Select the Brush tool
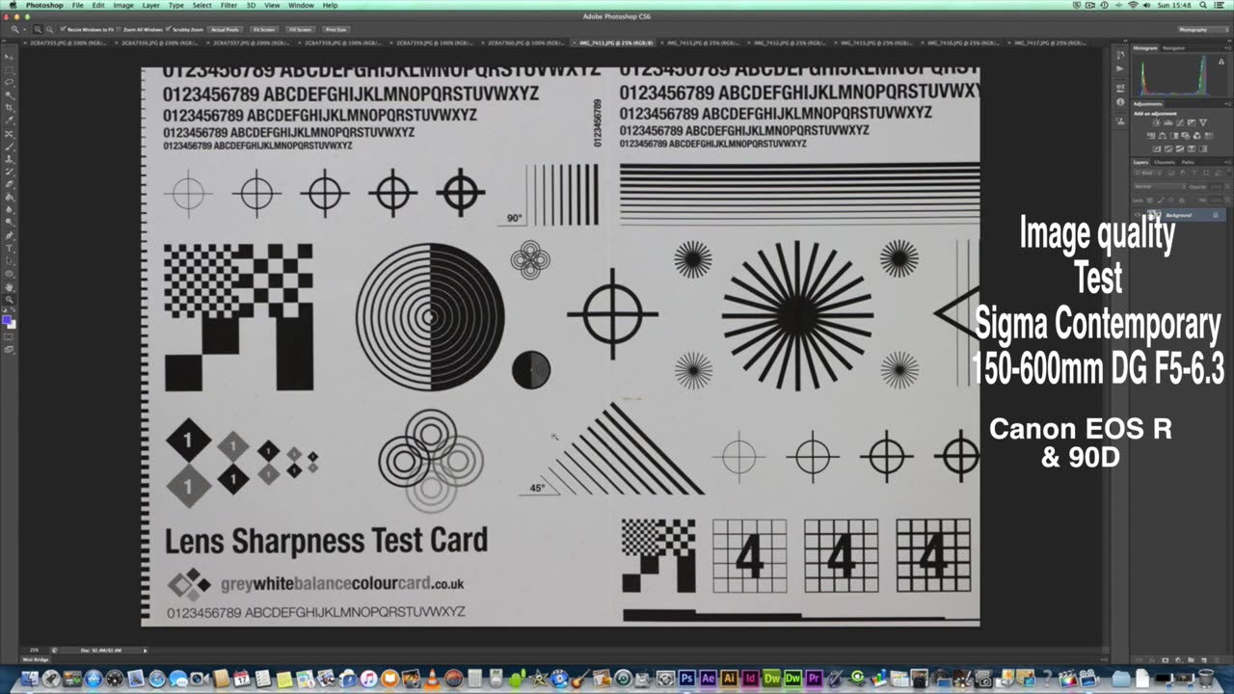 pyautogui.click(x=9, y=146)
